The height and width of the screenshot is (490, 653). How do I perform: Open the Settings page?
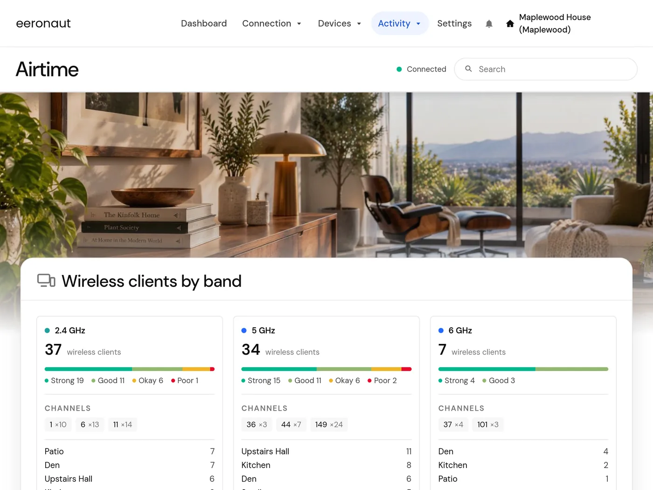click(454, 23)
